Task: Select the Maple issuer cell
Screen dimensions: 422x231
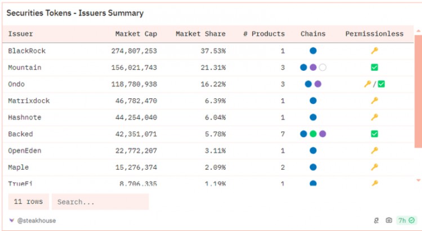Action: (x=19, y=167)
